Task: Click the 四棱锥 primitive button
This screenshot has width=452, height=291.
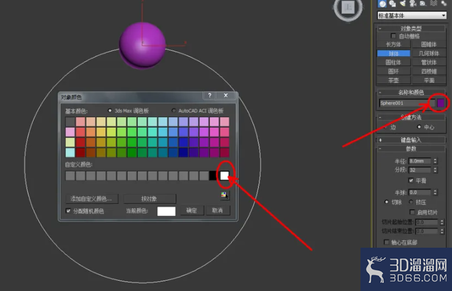Action: coord(429,71)
